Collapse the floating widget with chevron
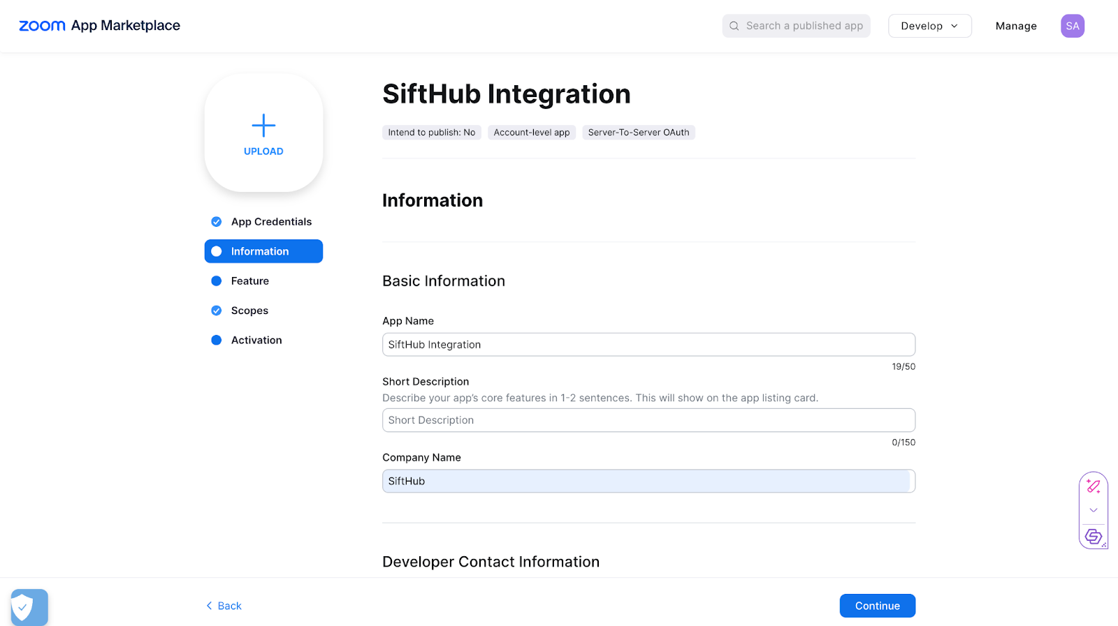The height and width of the screenshot is (626, 1118). (x=1093, y=510)
